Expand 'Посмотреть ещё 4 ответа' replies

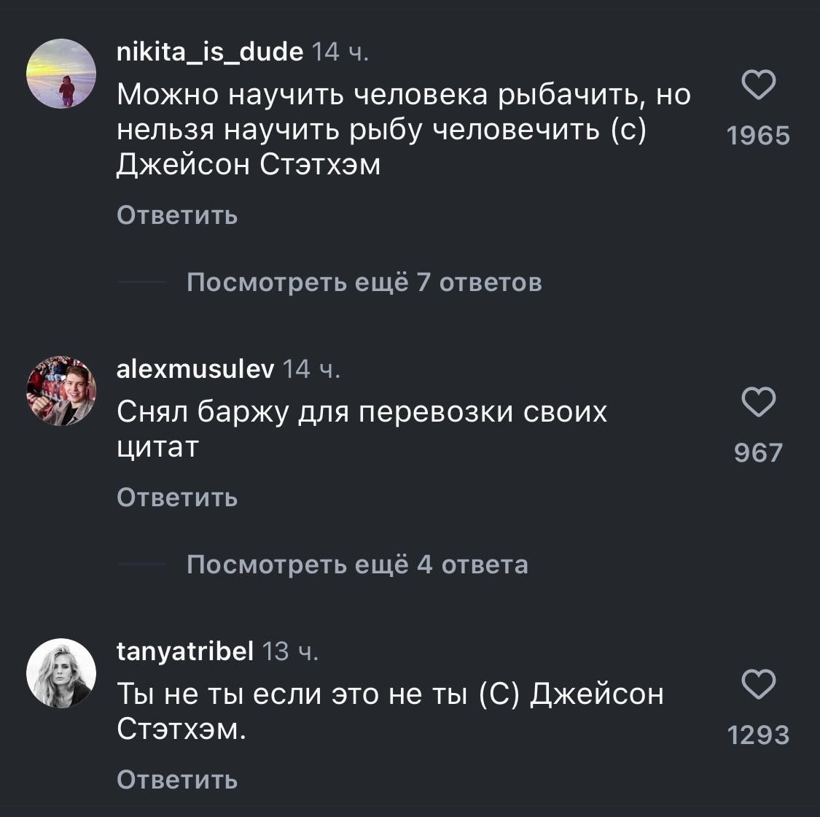click(357, 564)
